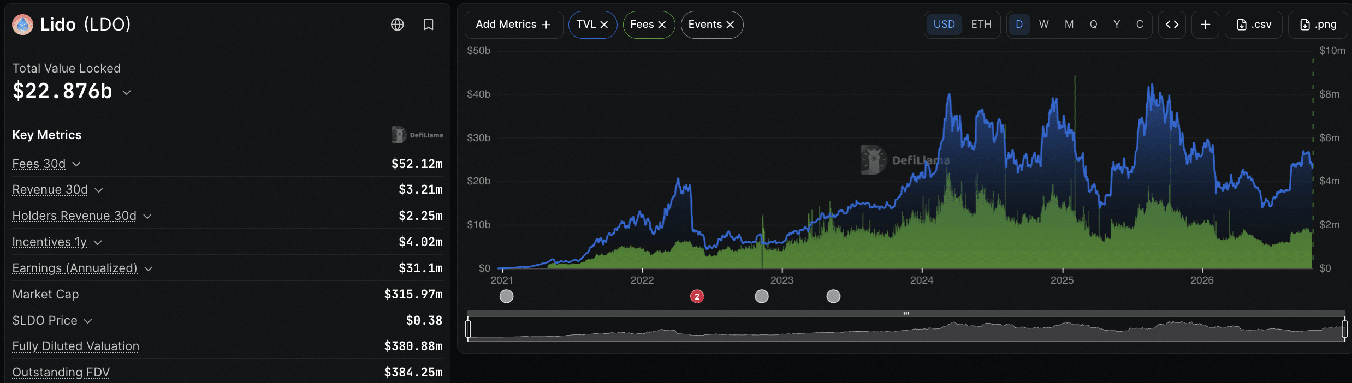Switch chart denomination to ETH
The image size is (1352, 383).
[x=981, y=25]
